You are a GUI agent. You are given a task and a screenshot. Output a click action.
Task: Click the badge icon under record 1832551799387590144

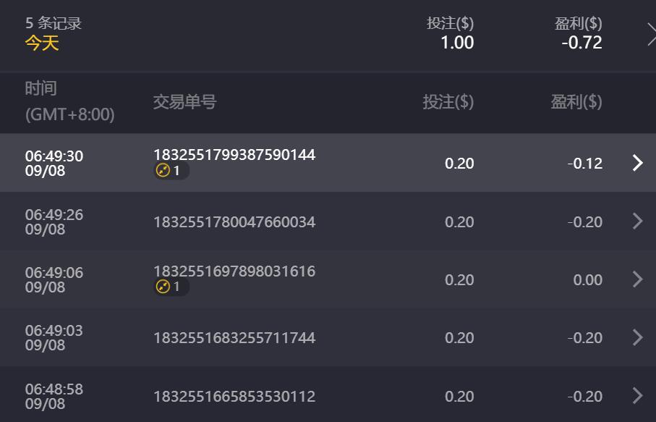(x=171, y=172)
